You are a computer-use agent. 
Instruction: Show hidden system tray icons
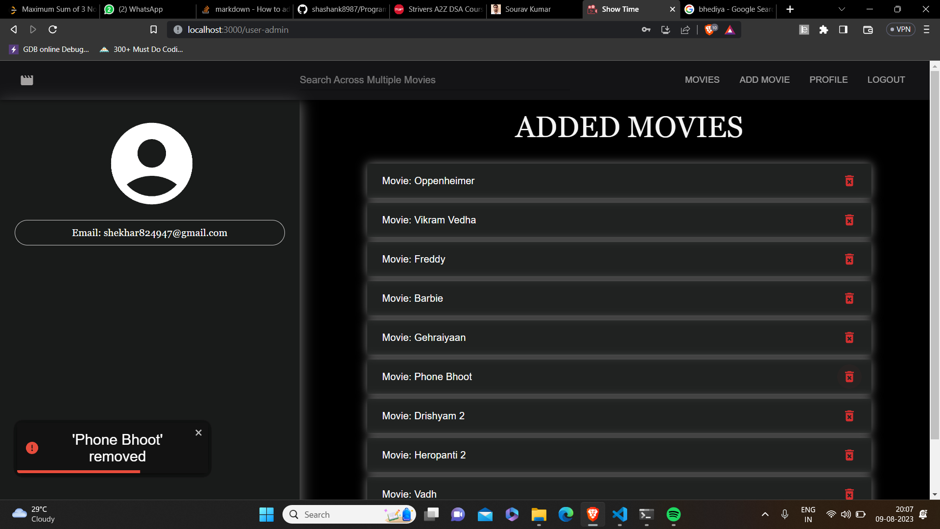765,514
